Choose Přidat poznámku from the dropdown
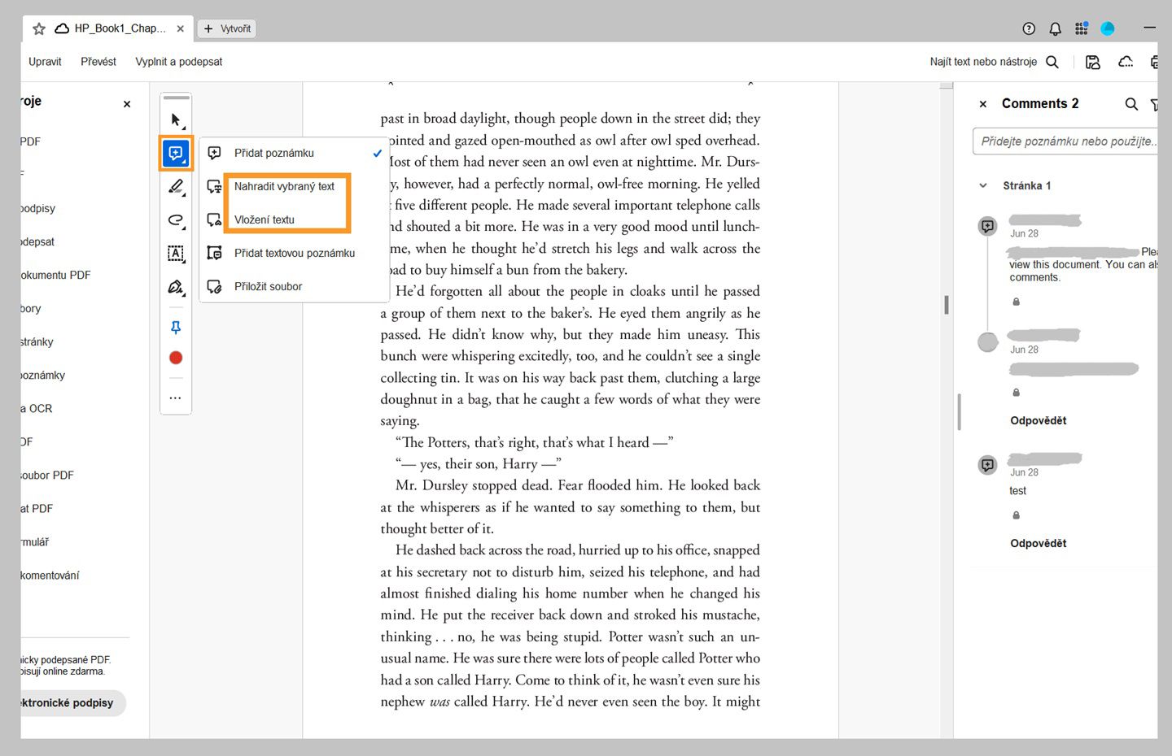Viewport: 1172px width, 756px height. [295, 153]
